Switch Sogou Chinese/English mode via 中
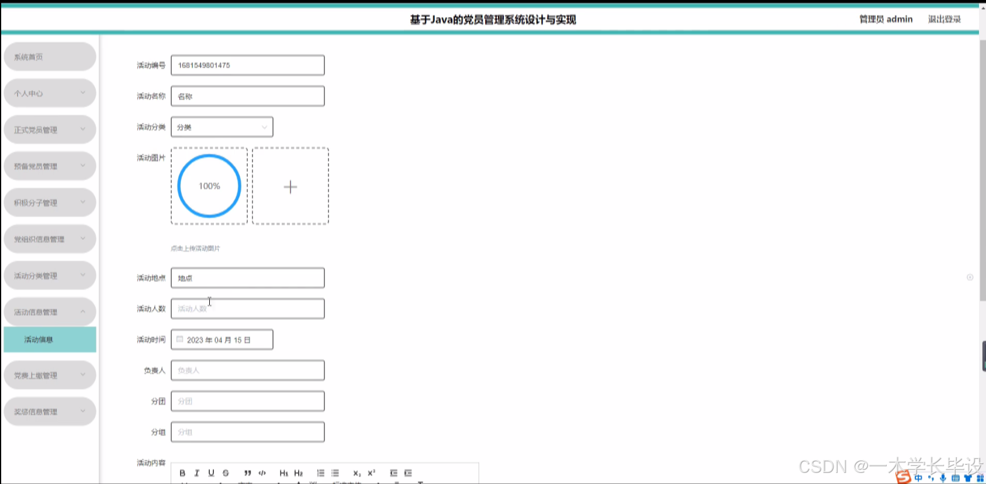 click(x=918, y=478)
